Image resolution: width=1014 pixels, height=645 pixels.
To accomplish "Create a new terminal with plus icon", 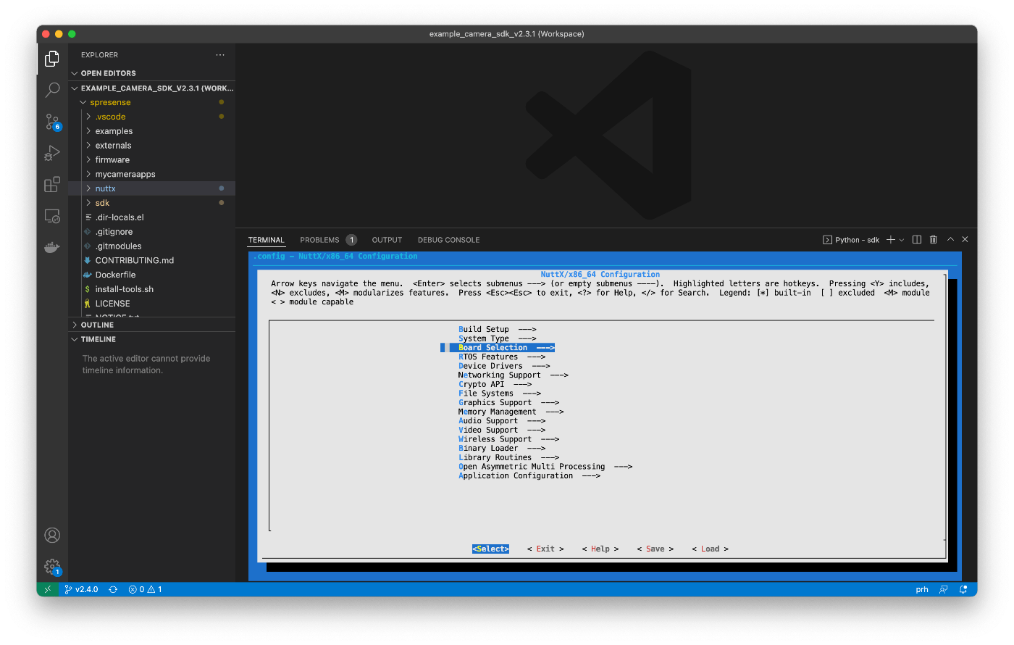I will pyautogui.click(x=891, y=240).
